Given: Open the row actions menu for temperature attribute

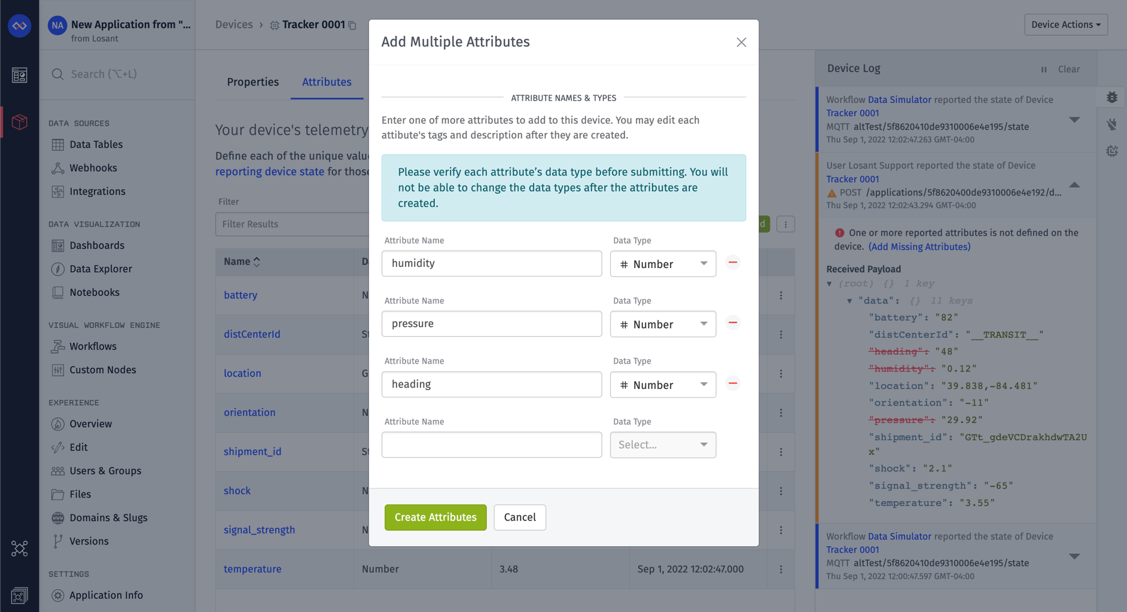Looking at the screenshot, I should [781, 569].
